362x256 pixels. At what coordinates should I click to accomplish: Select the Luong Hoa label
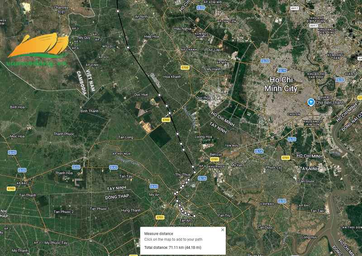203,137
